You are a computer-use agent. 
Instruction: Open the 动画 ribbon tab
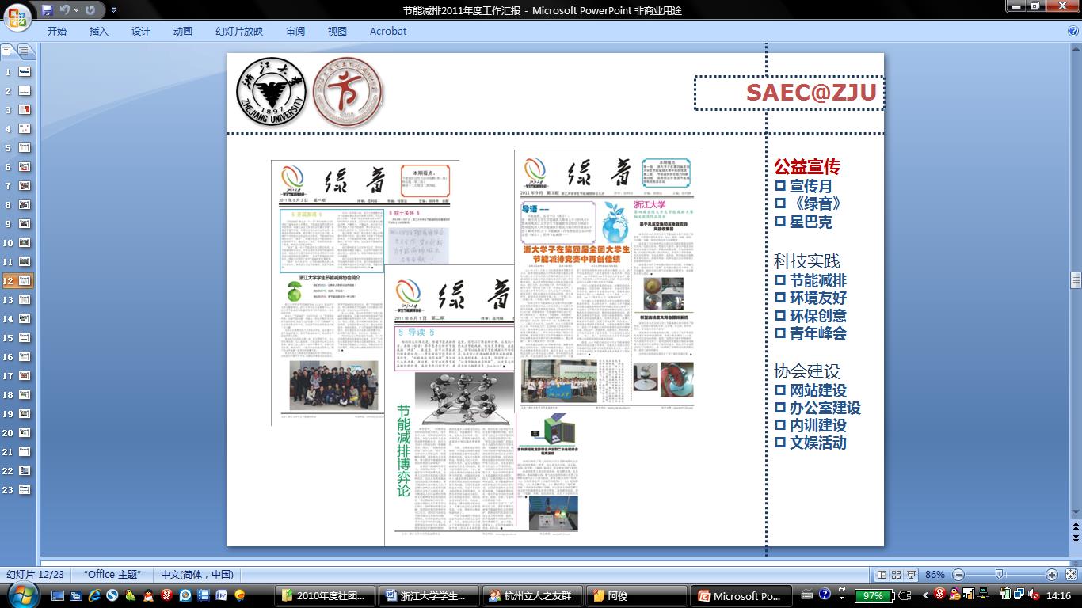coord(183,32)
